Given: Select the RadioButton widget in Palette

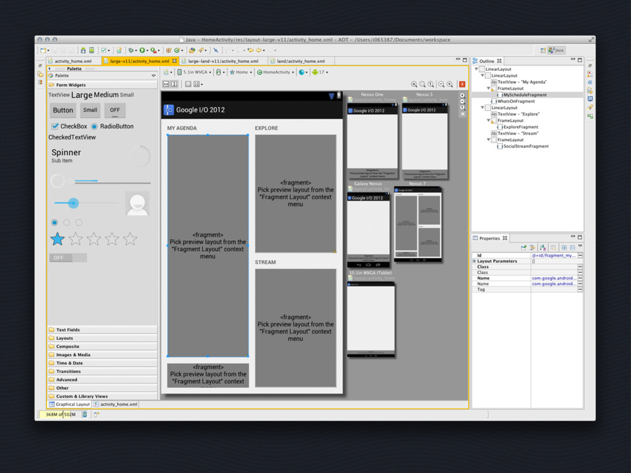Looking at the screenshot, I should tap(112, 126).
